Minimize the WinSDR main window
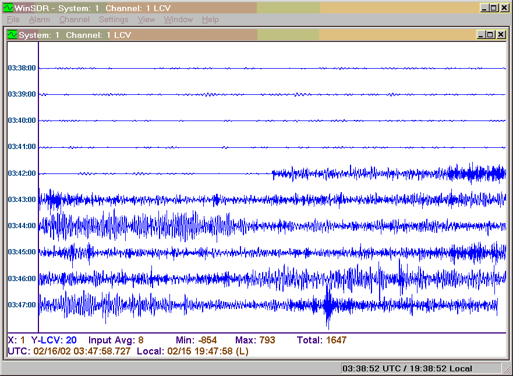The height and width of the screenshot is (376, 513). (484, 8)
